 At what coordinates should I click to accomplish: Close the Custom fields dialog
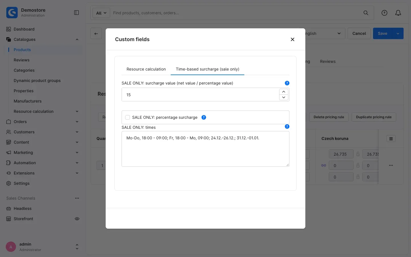(x=292, y=39)
